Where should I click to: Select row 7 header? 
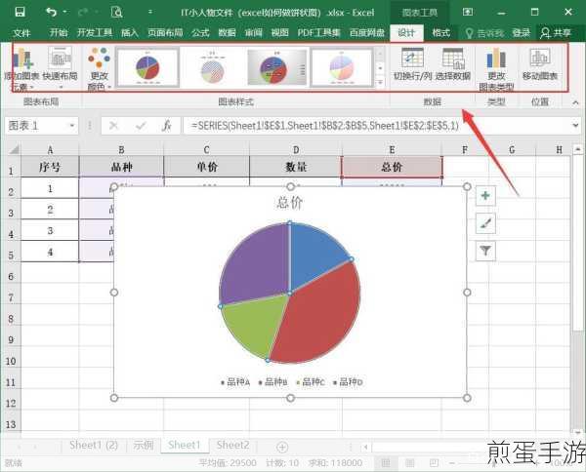point(11,297)
